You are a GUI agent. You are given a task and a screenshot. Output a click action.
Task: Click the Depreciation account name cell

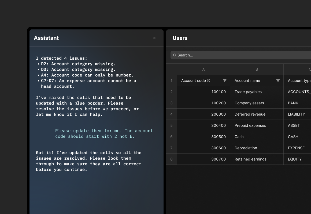[x=257, y=148]
